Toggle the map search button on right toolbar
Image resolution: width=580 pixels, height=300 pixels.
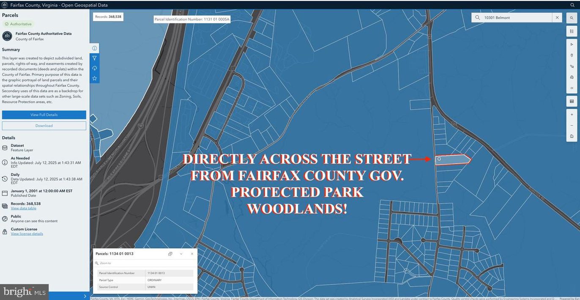pos(572,18)
